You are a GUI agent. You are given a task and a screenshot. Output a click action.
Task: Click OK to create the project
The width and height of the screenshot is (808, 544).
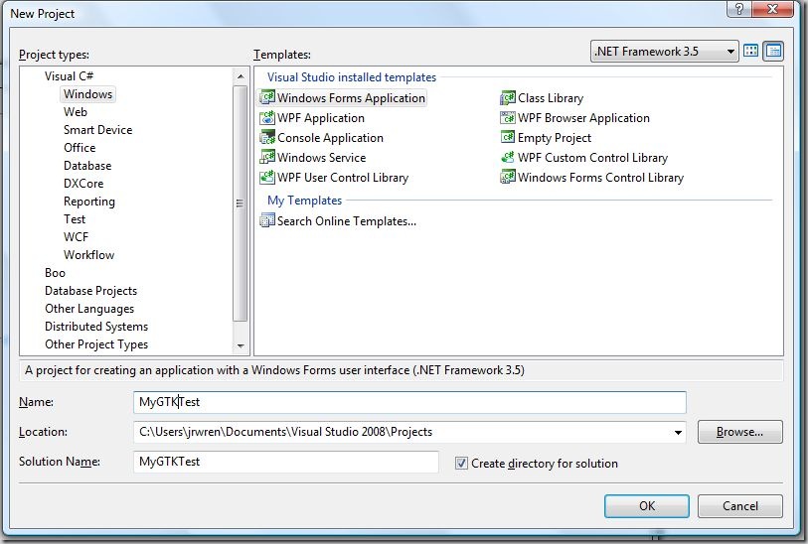pyautogui.click(x=647, y=506)
